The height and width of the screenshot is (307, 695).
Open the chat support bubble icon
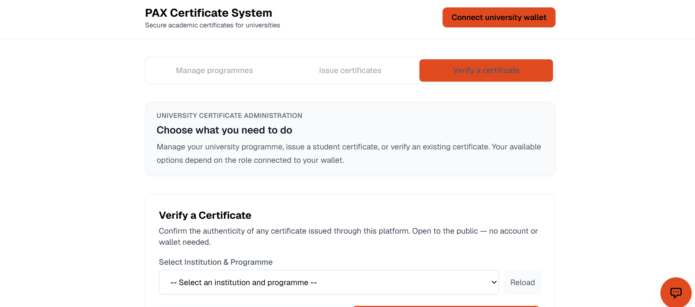(x=676, y=293)
